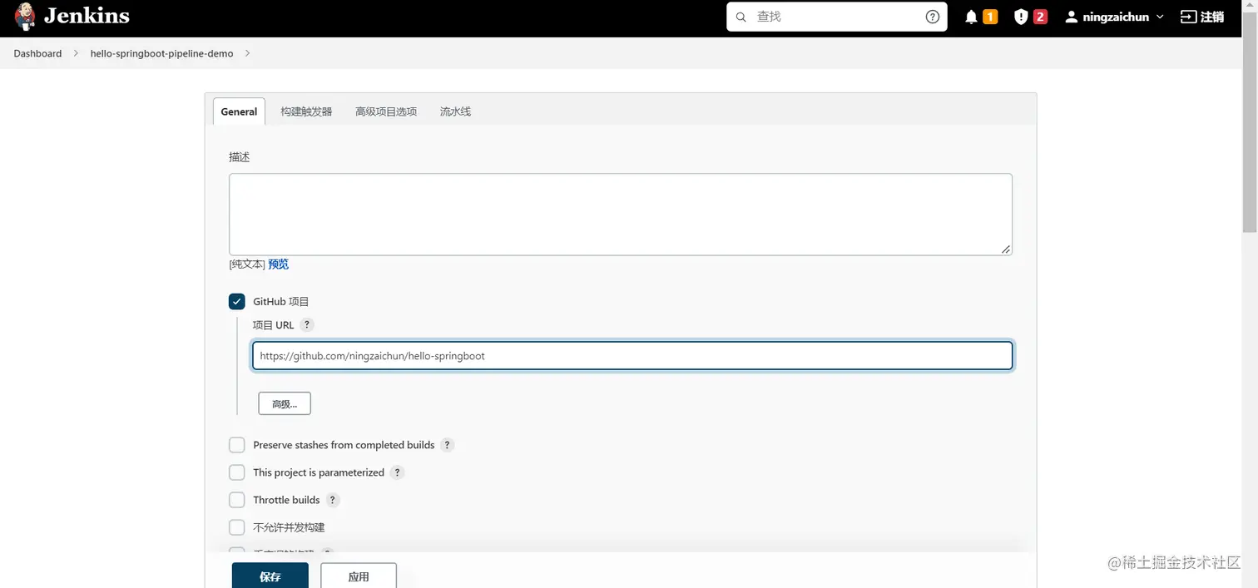Image resolution: width=1258 pixels, height=588 pixels.
Task: Expand Dashboard breadcrumb chevron
Action: tap(75, 53)
